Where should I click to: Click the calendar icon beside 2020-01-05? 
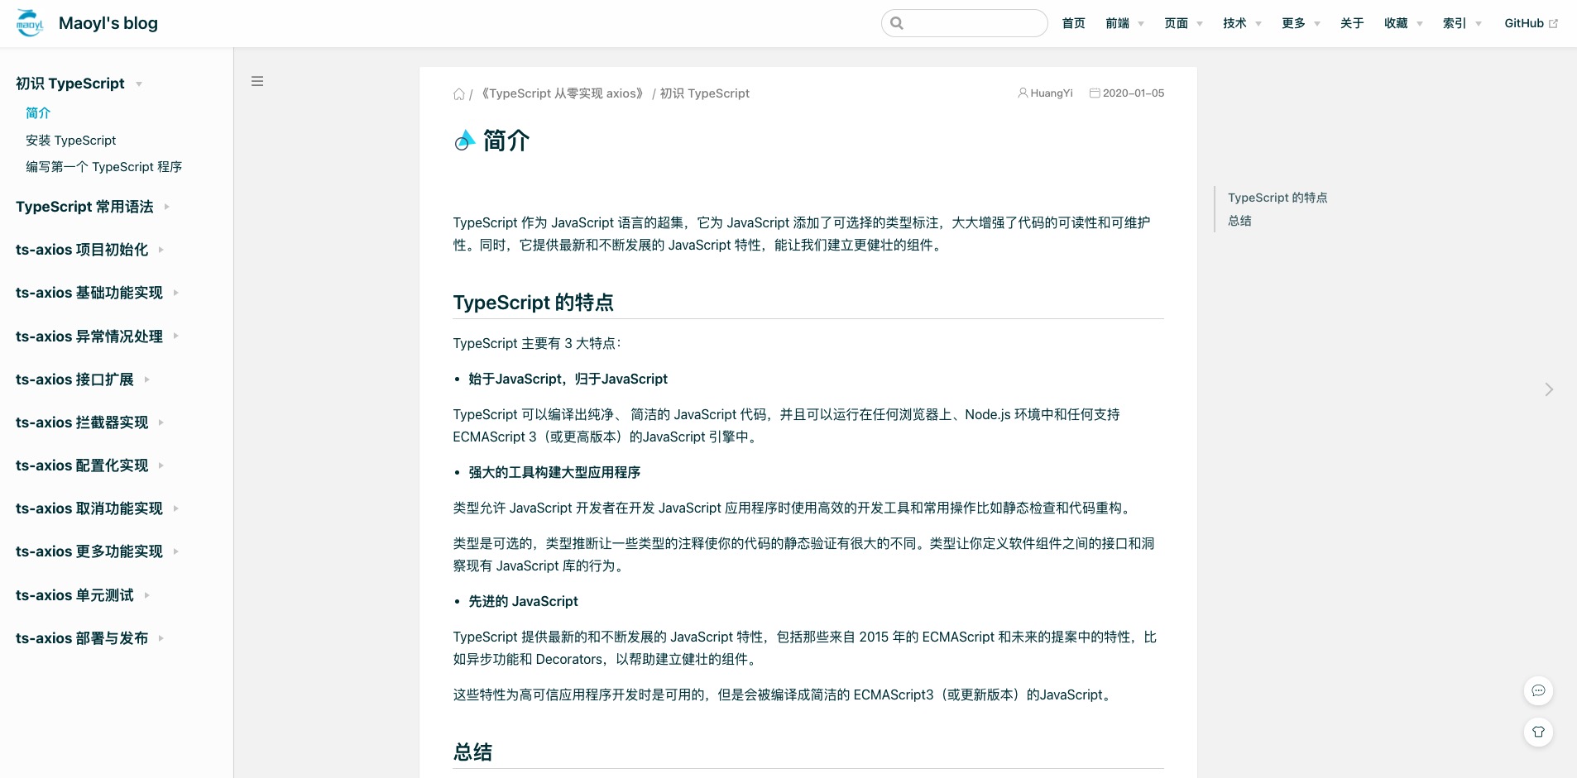tap(1095, 93)
